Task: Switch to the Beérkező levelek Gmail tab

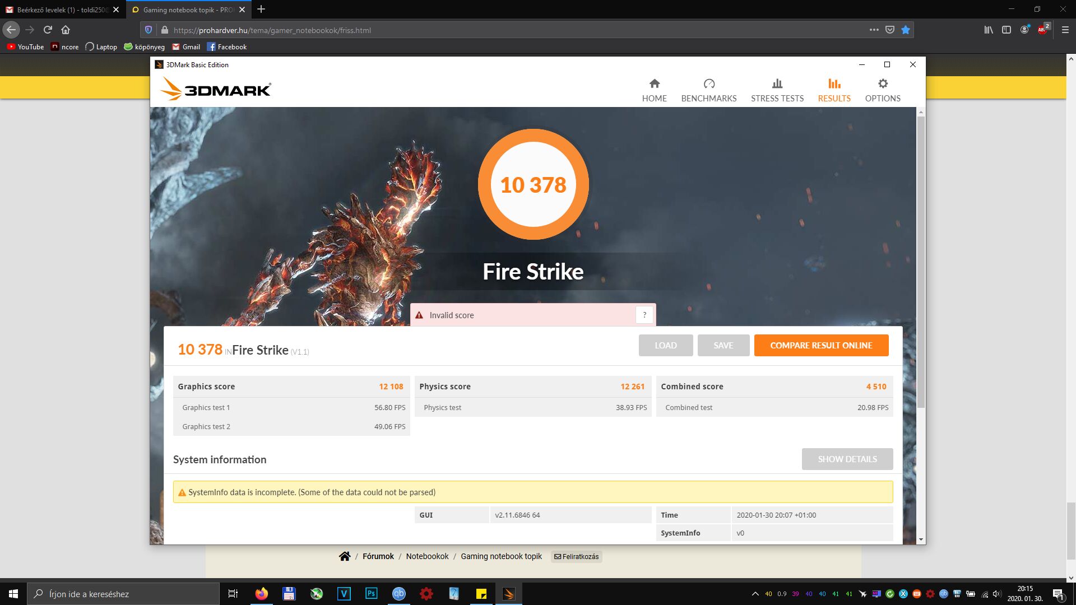Action: (x=62, y=10)
